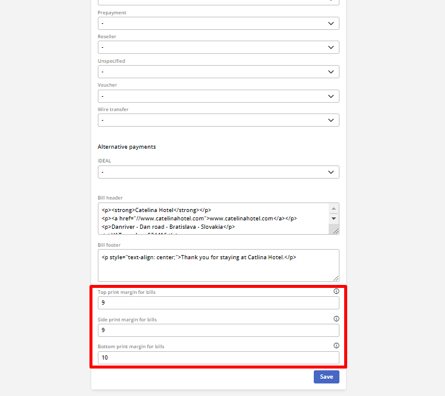Image resolution: width=445 pixels, height=396 pixels.
Task: Click info icon for Bottom print margin
Action: point(336,346)
